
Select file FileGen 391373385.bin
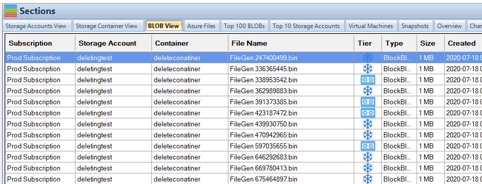tap(264, 102)
